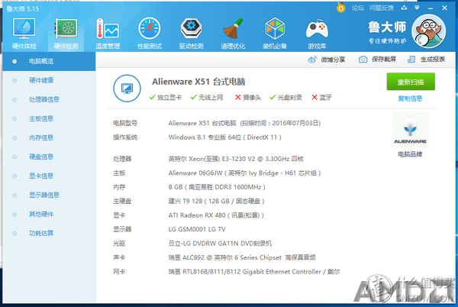
Task: Click the report icon for 生成报表
Action: point(411,60)
